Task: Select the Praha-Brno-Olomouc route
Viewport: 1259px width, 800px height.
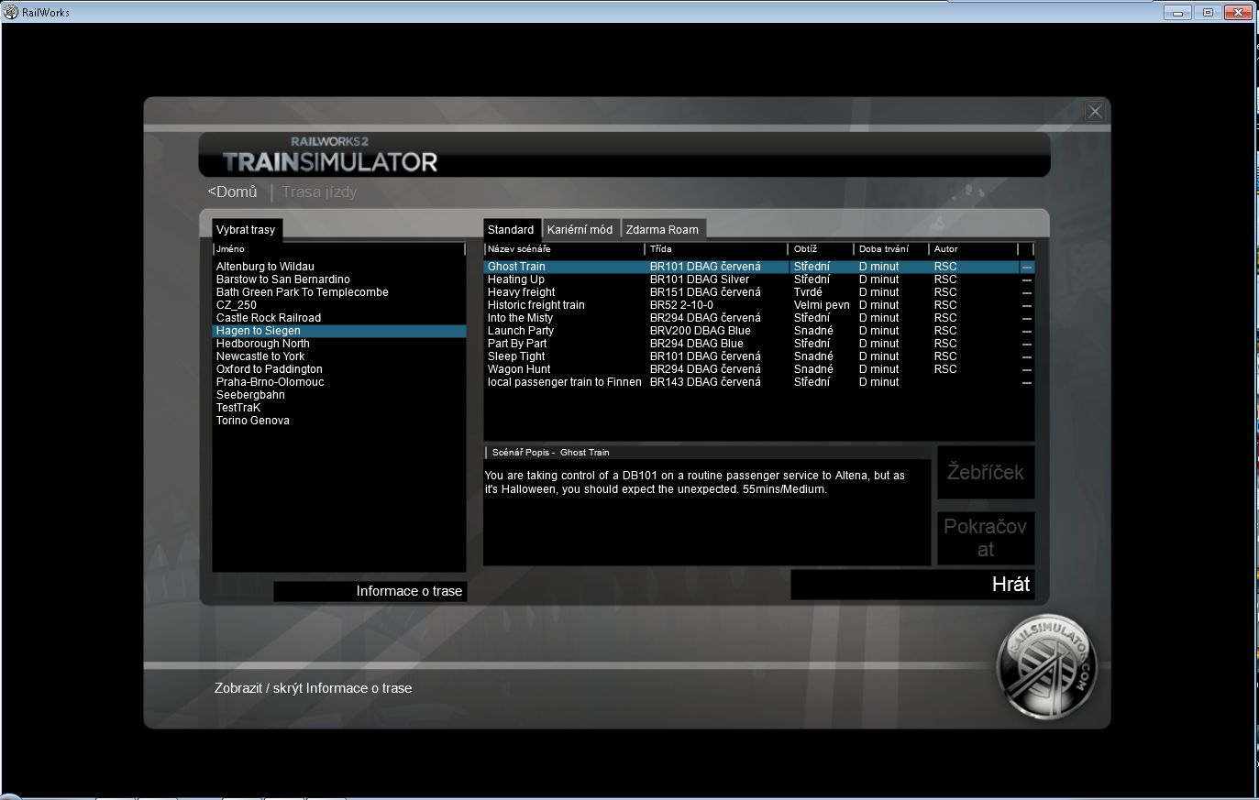Action: (338, 382)
